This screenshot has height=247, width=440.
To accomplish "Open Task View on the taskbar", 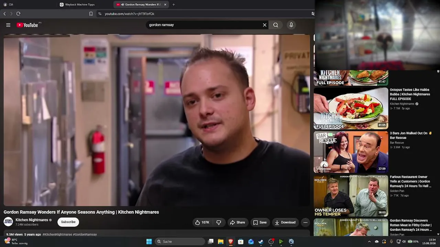I will pos(211,242).
